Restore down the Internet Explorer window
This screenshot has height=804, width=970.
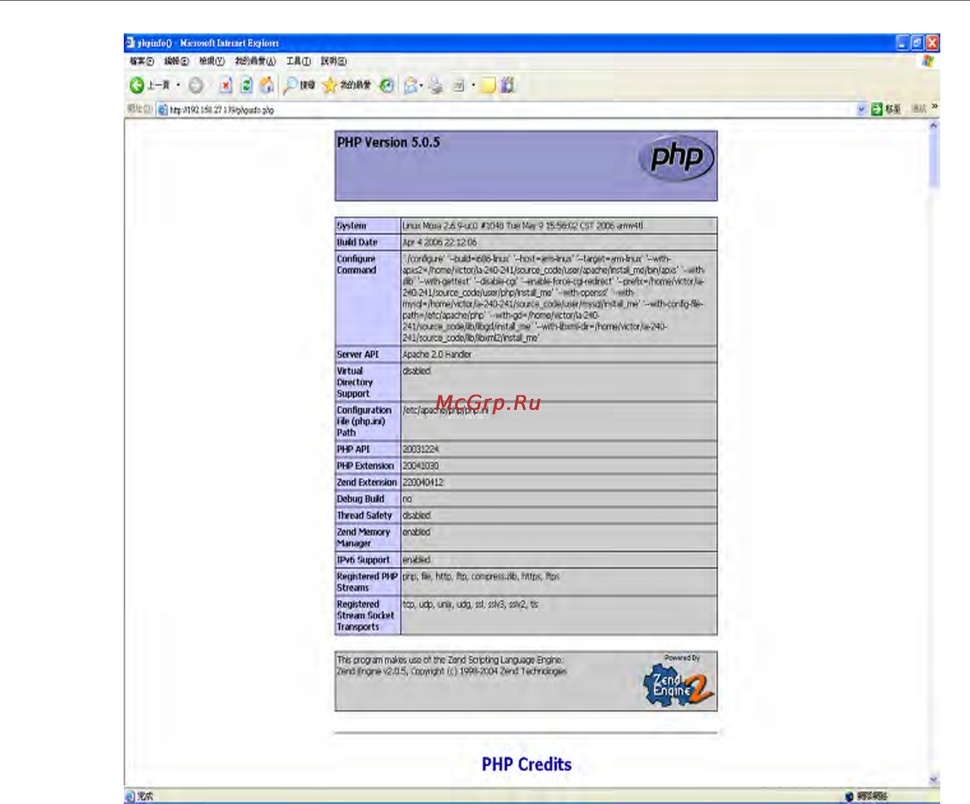point(917,43)
